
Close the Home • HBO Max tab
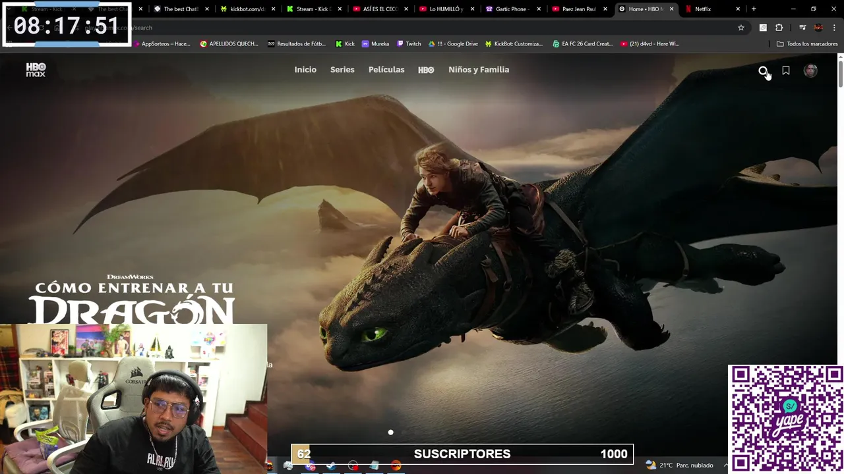coord(671,9)
